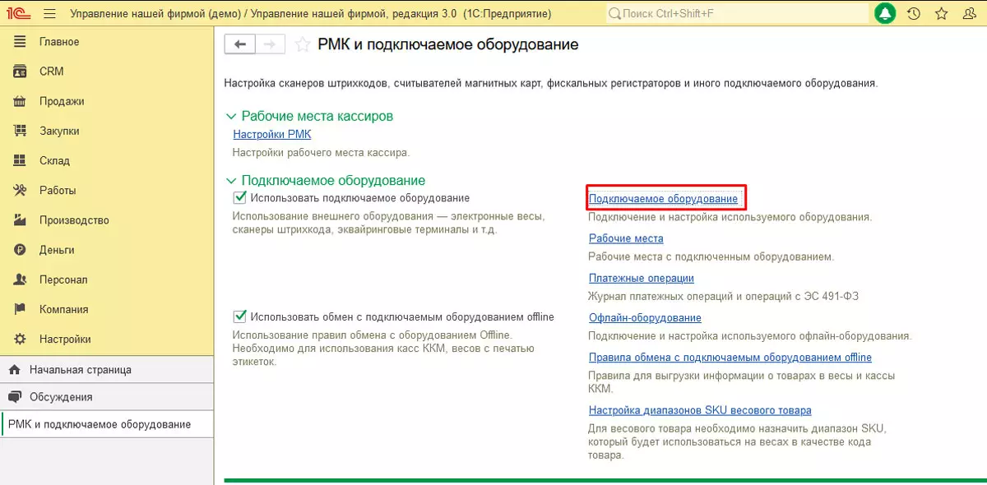The height and width of the screenshot is (485, 987).
Task: Open the Офлайн-оборудование link
Action: click(645, 317)
